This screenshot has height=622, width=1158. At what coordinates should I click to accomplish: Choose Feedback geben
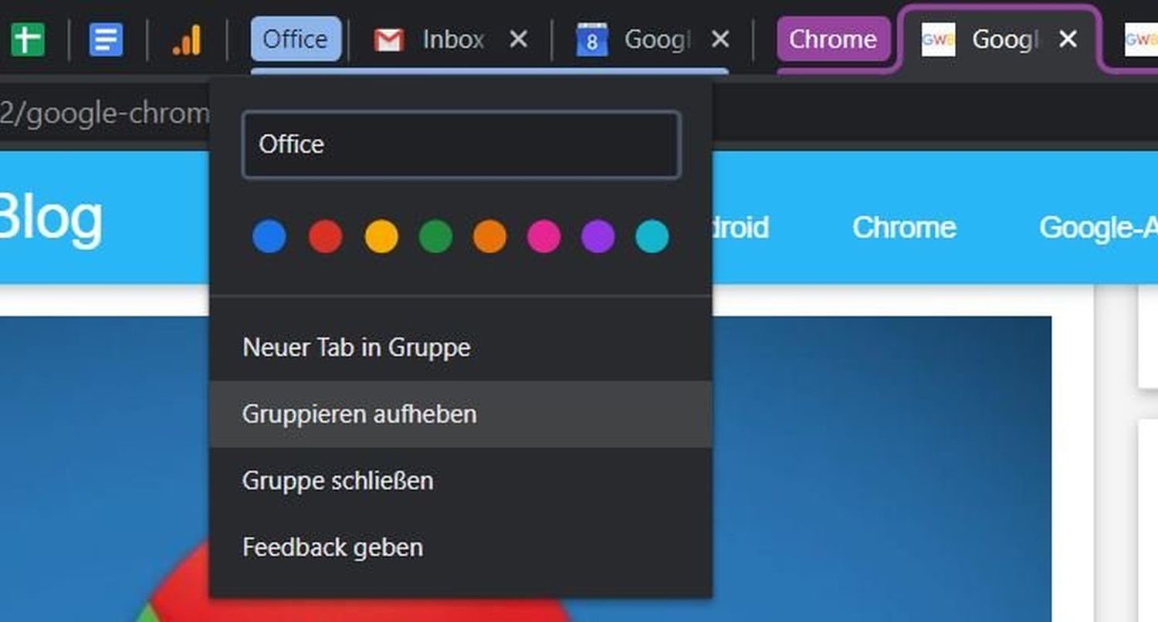point(333,547)
